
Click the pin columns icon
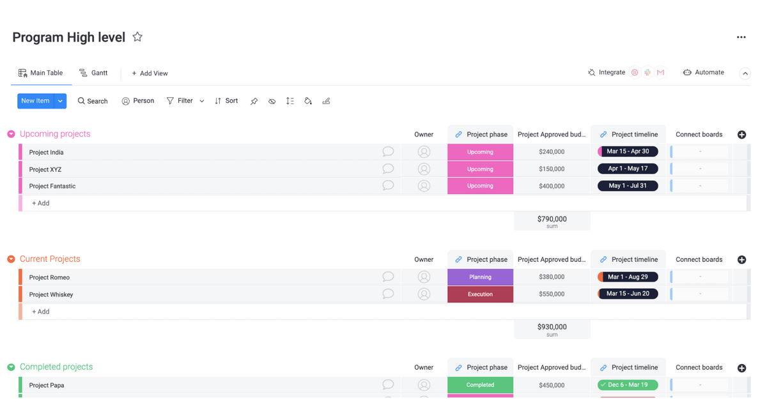coord(254,102)
